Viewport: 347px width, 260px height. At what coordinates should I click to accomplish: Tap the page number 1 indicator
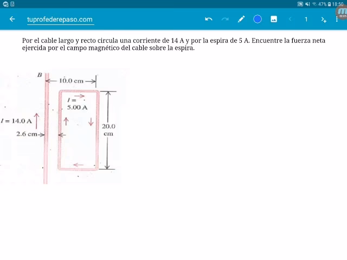pyautogui.click(x=306, y=19)
